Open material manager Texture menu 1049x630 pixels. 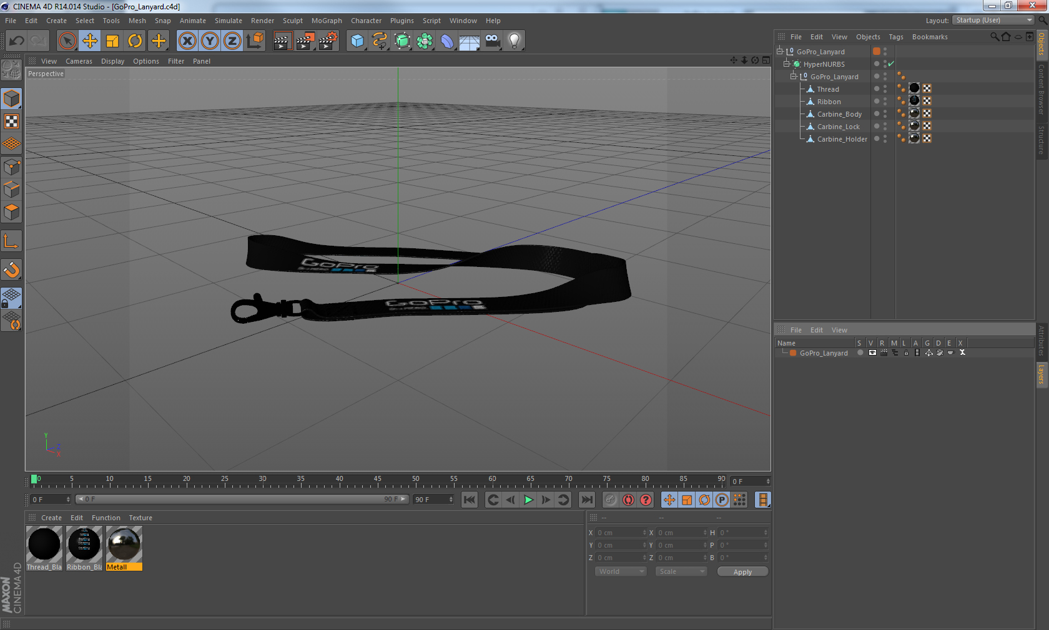(140, 518)
